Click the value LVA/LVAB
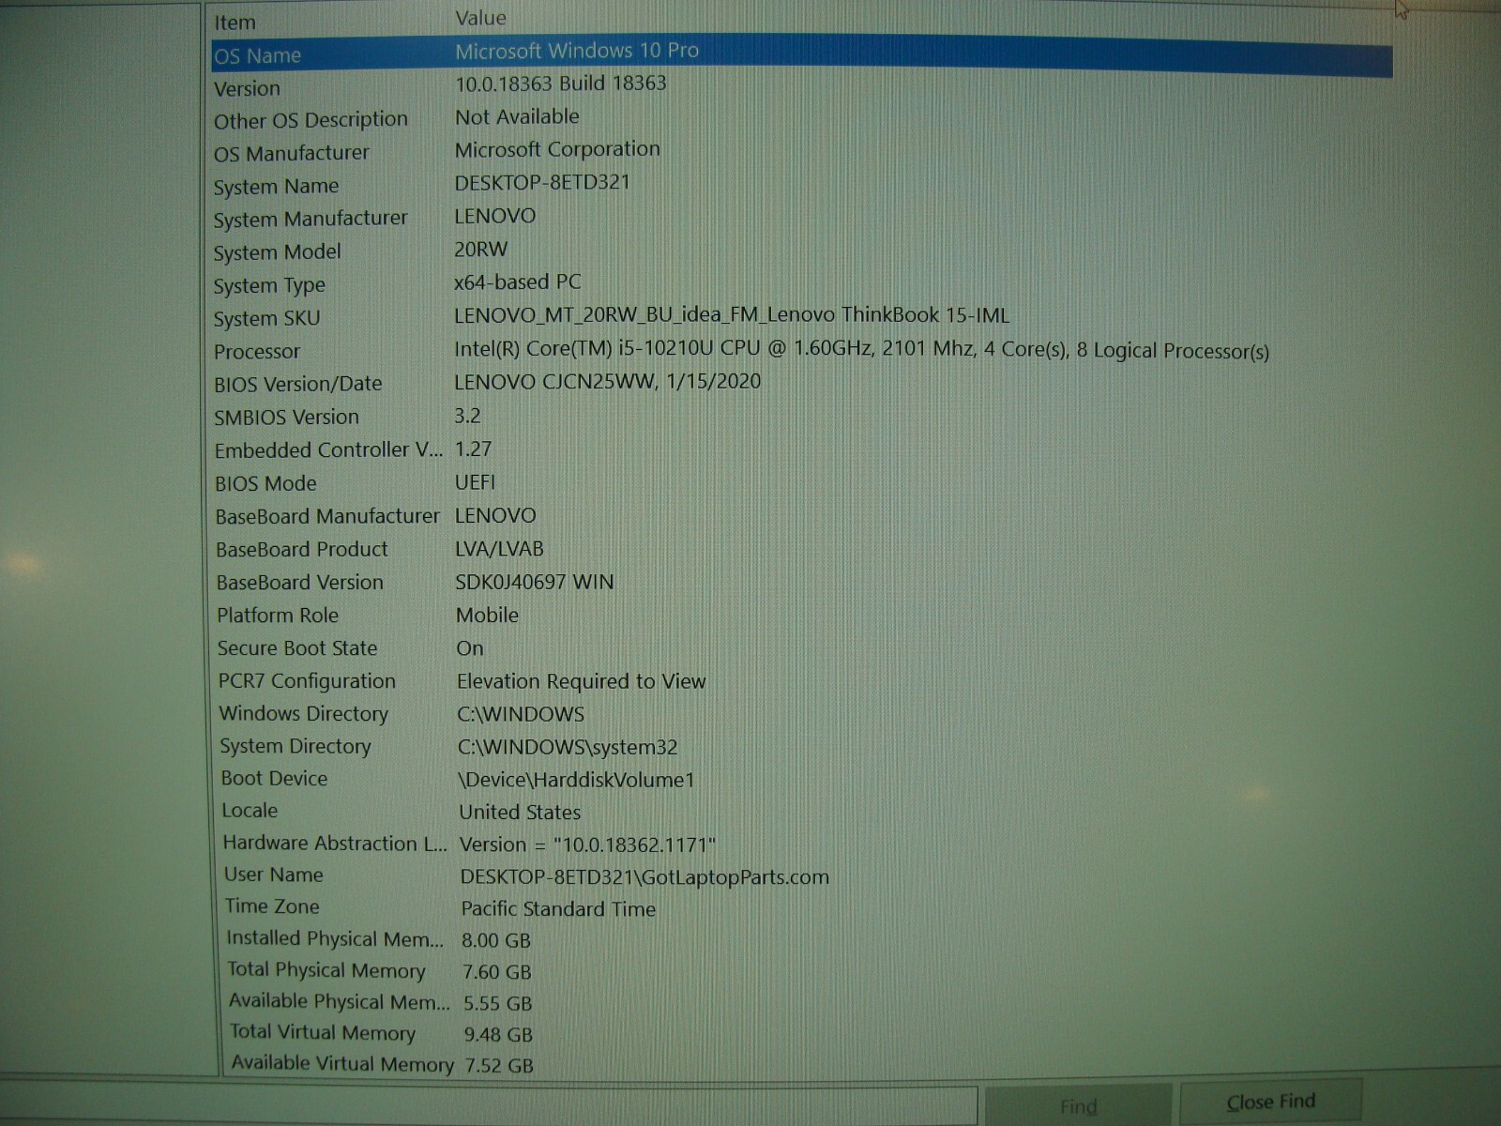Screen dimensions: 1501x1126 (499, 549)
